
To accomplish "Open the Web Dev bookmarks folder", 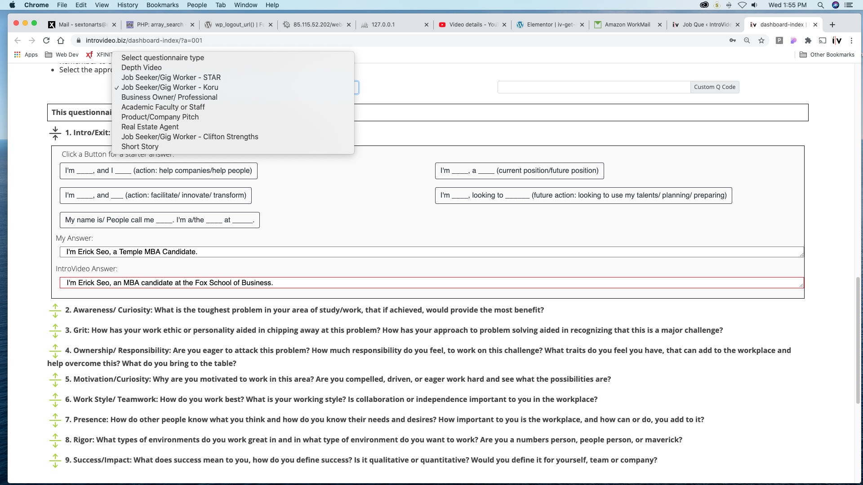I will coord(62,54).
